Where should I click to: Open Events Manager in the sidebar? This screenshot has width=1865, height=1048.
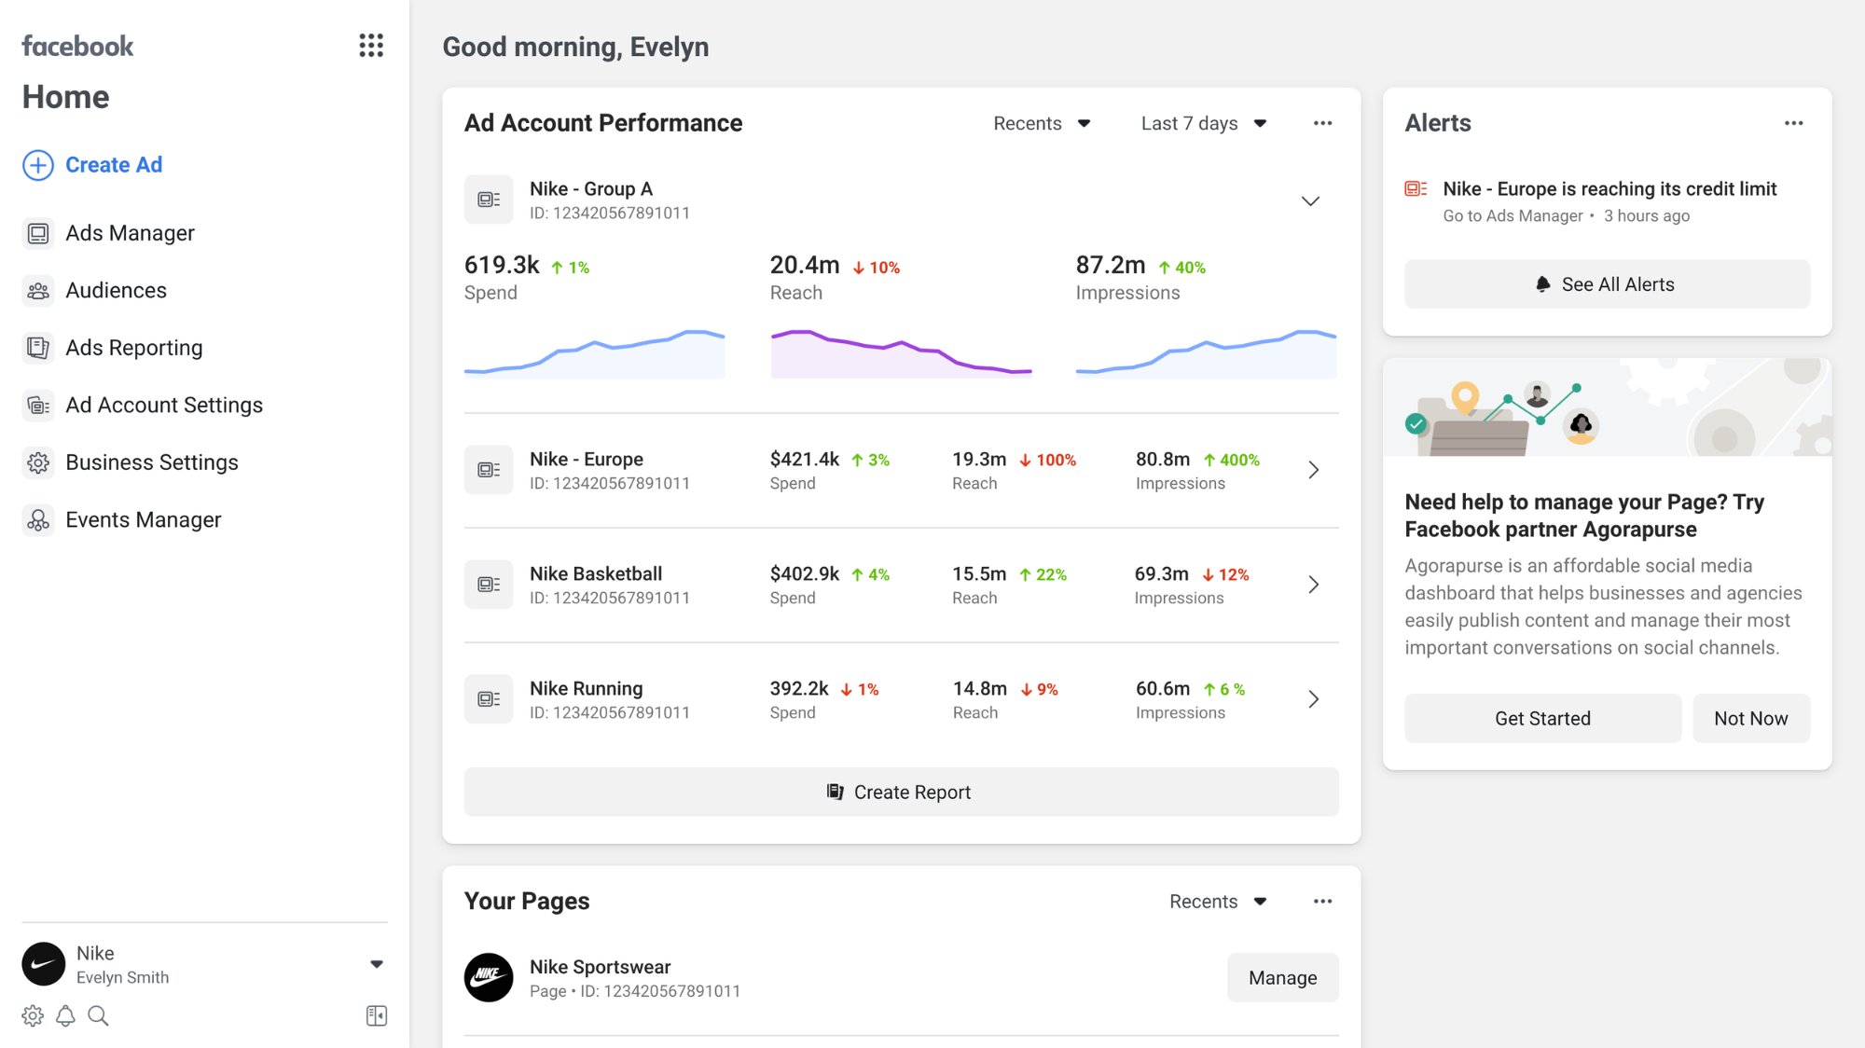coord(143,519)
